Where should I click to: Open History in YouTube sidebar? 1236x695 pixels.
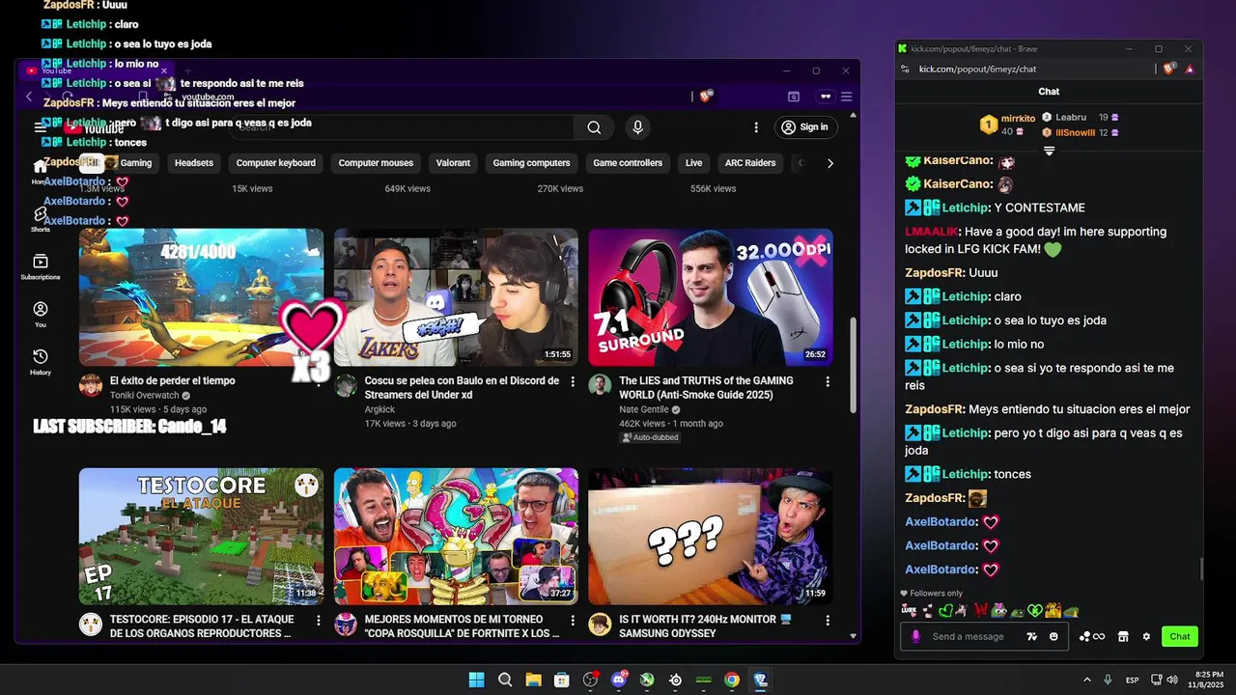41,362
